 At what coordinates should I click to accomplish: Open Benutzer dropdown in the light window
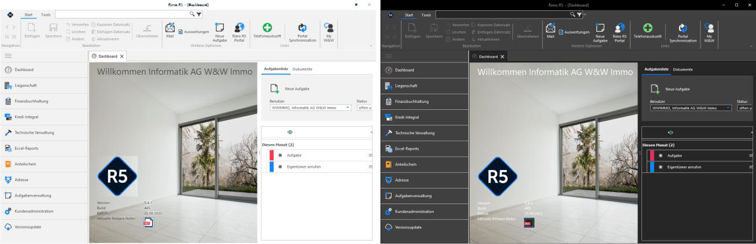tap(348, 108)
